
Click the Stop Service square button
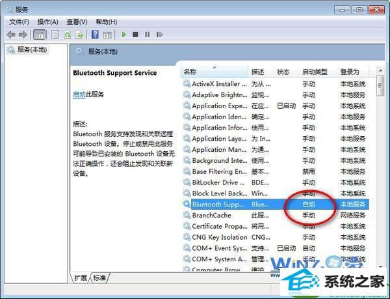coord(135,35)
